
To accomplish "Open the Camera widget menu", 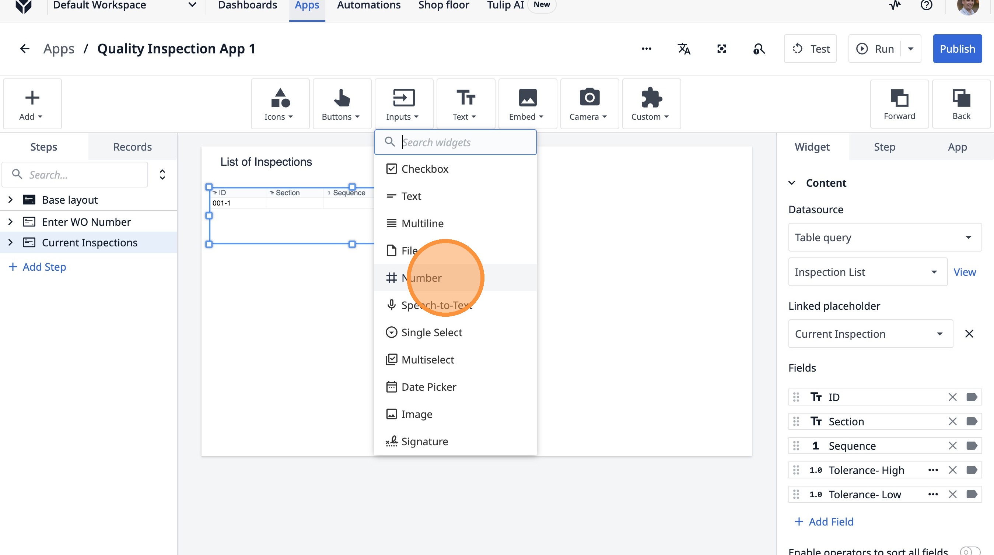I will [x=589, y=104].
